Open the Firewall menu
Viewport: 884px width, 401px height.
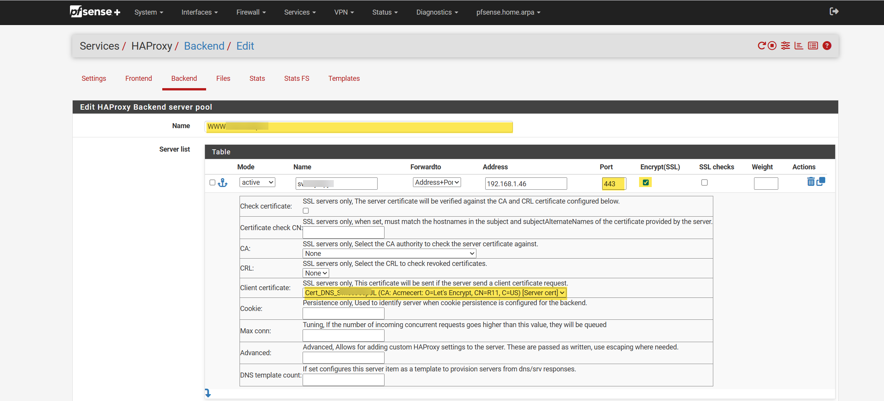(x=251, y=12)
